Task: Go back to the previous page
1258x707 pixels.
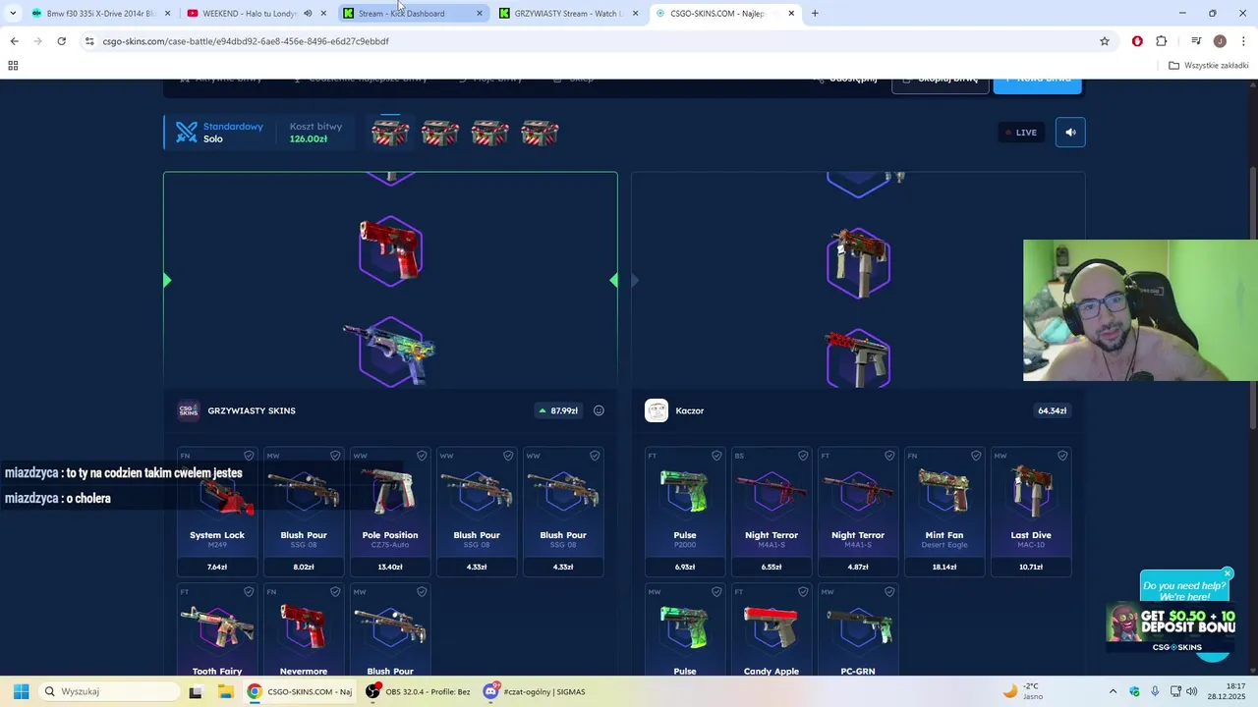Action: (14, 41)
